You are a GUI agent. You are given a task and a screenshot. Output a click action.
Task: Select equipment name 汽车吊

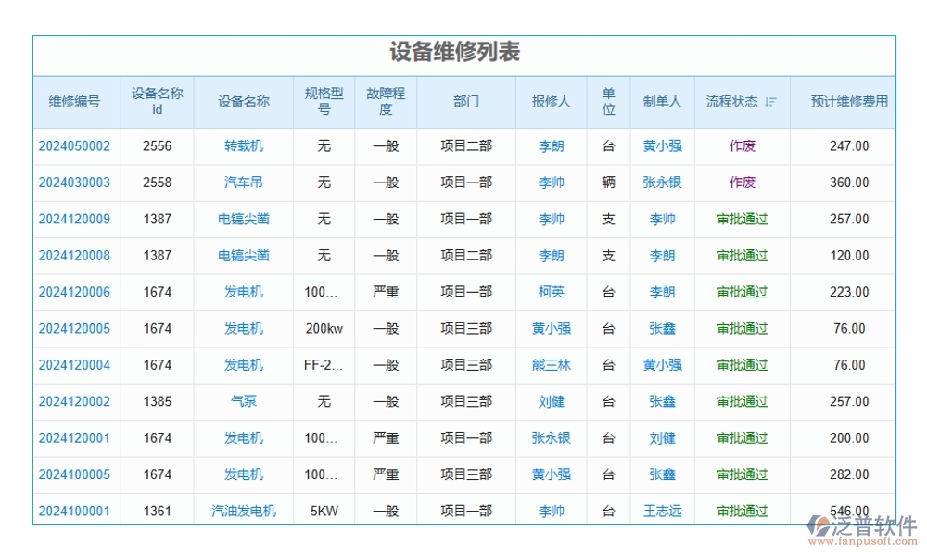(x=243, y=183)
